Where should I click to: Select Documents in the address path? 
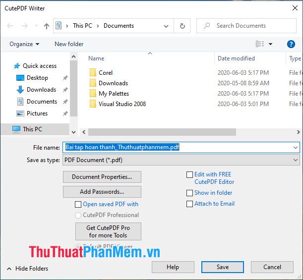coord(119,25)
